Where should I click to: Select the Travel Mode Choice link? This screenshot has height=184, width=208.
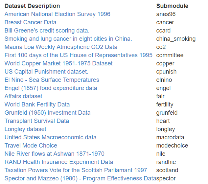[31, 146]
